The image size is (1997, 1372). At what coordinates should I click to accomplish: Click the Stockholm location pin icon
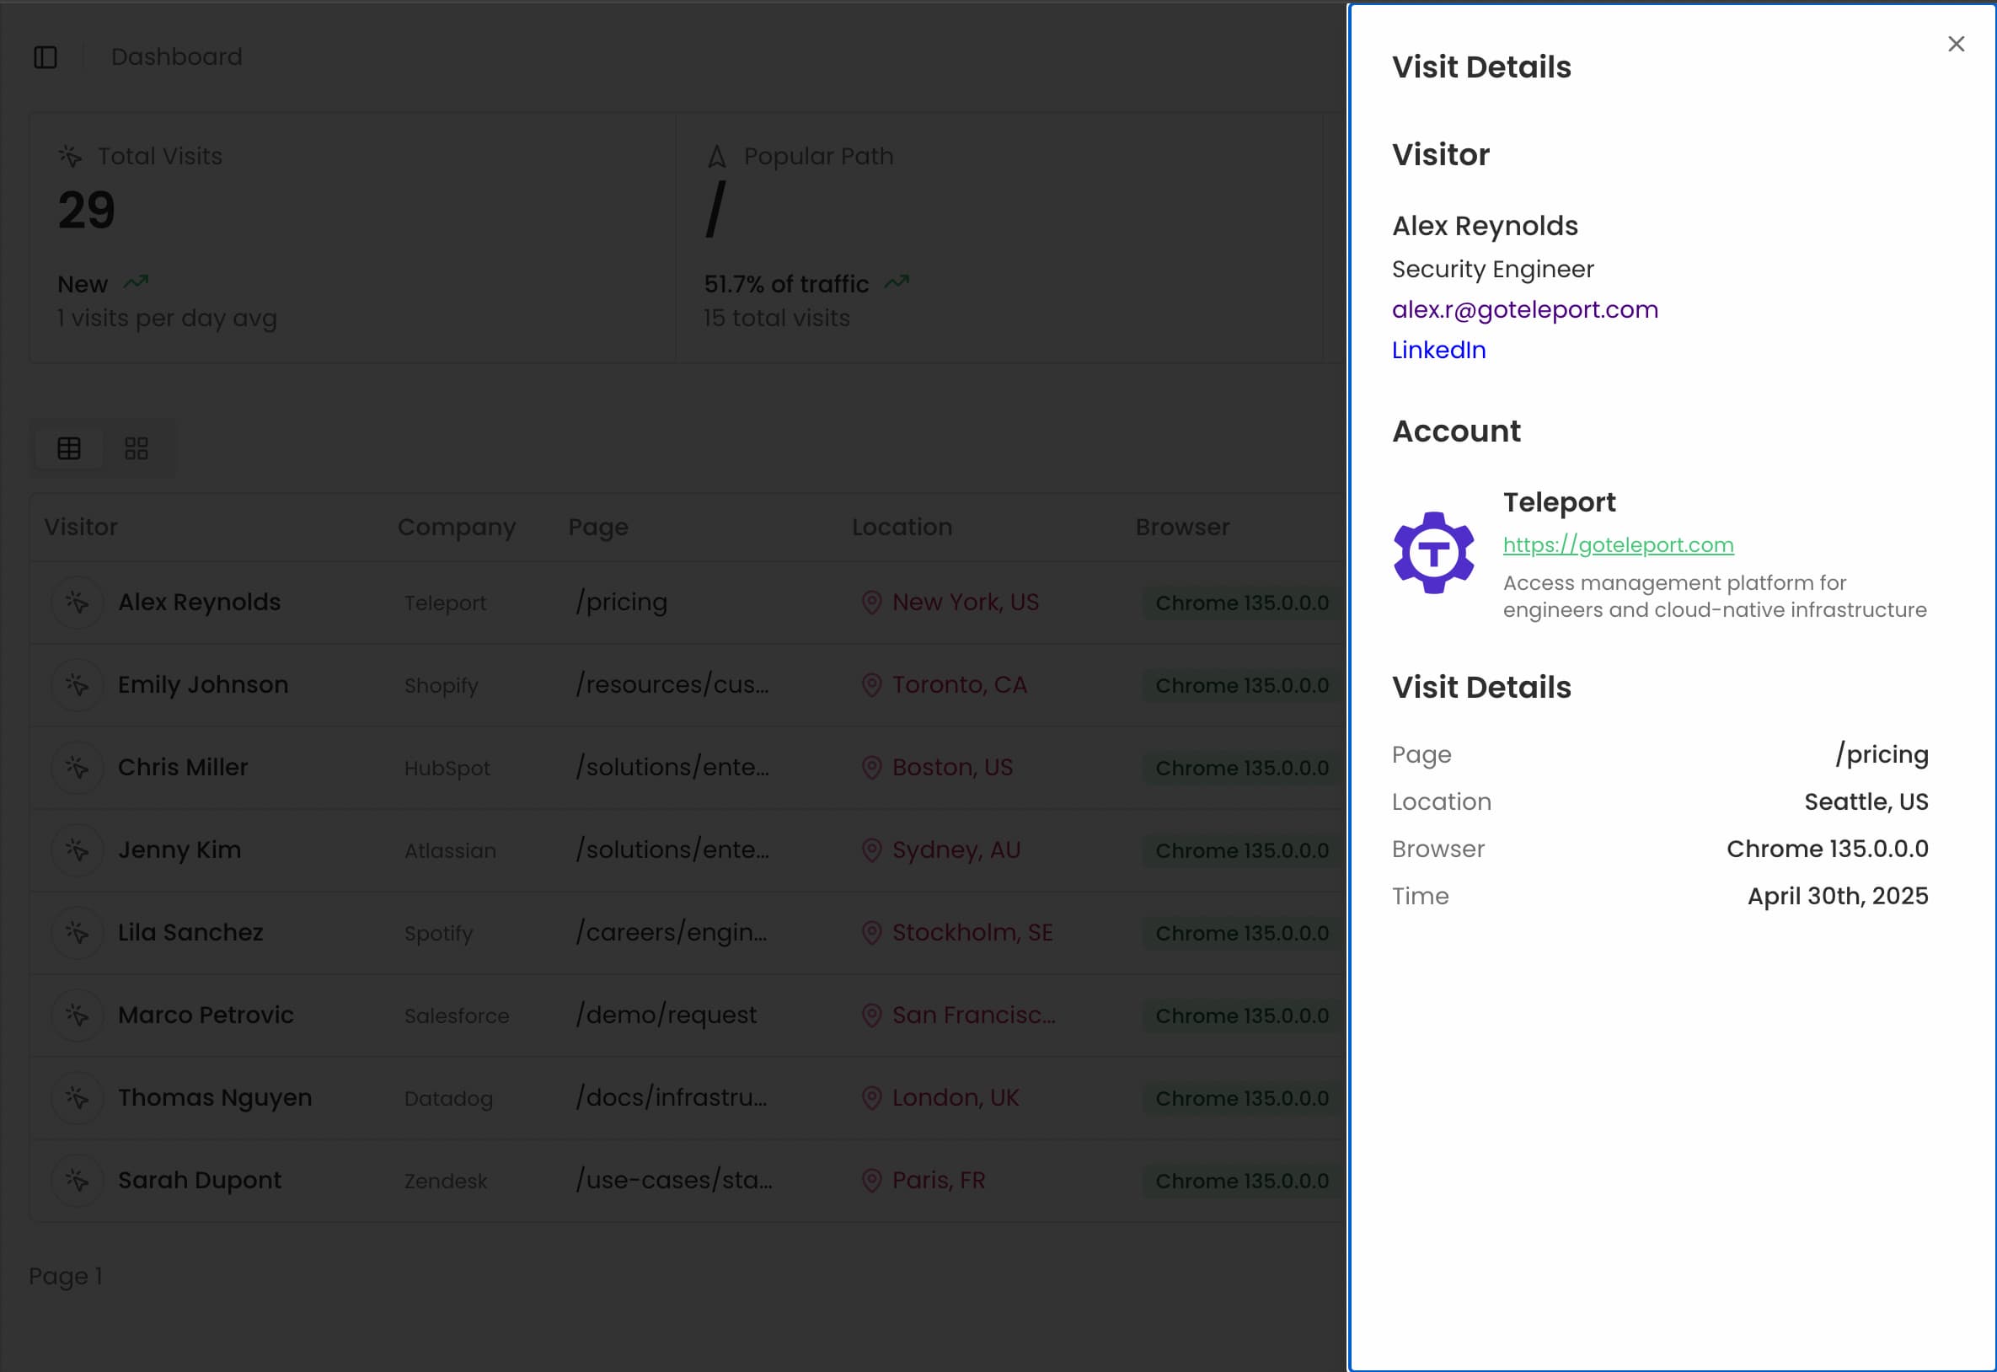click(x=871, y=933)
